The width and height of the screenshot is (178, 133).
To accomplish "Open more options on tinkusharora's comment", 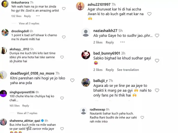I will point(38,16).
